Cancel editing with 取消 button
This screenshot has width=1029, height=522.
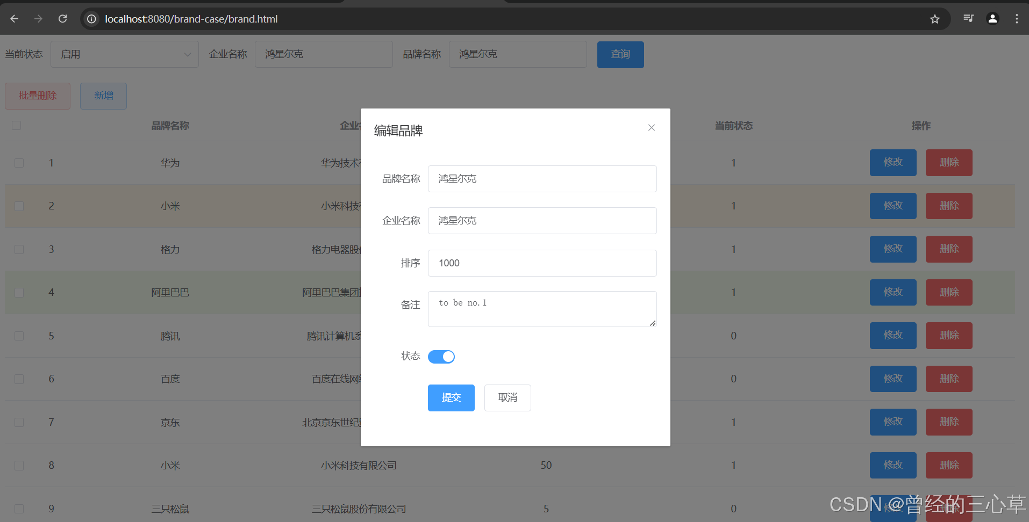point(508,398)
